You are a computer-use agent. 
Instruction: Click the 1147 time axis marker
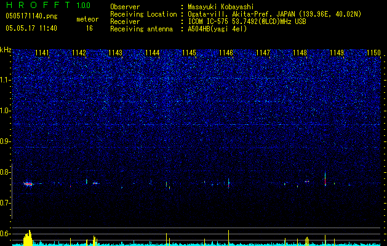pyautogui.click(x=263, y=53)
